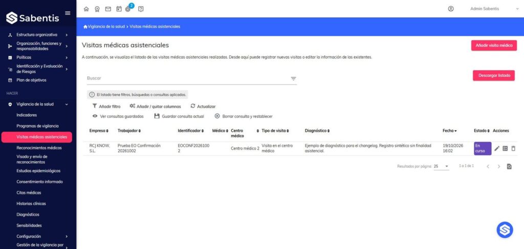Click the award ribbon icon in top toolbar
This screenshot has height=249, width=524.
[x=97, y=9]
